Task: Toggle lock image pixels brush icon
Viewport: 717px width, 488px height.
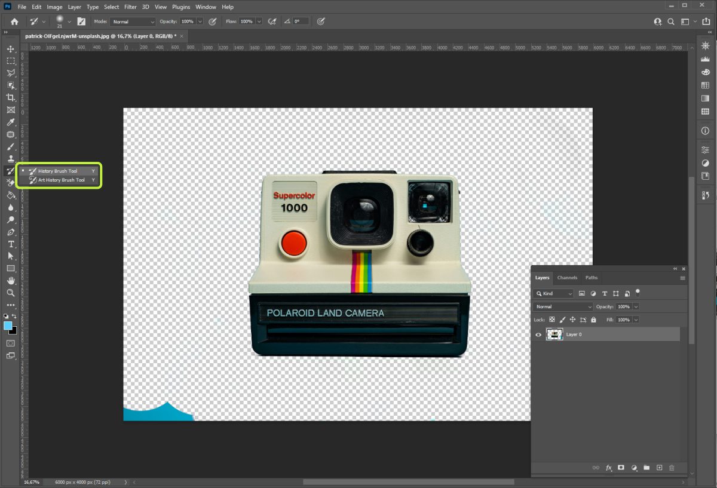Action: click(x=562, y=320)
